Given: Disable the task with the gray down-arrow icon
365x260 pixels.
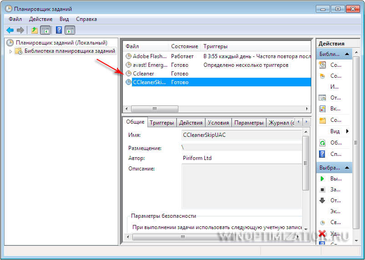Looking at the screenshot, I should pyautogui.click(x=323, y=200).
